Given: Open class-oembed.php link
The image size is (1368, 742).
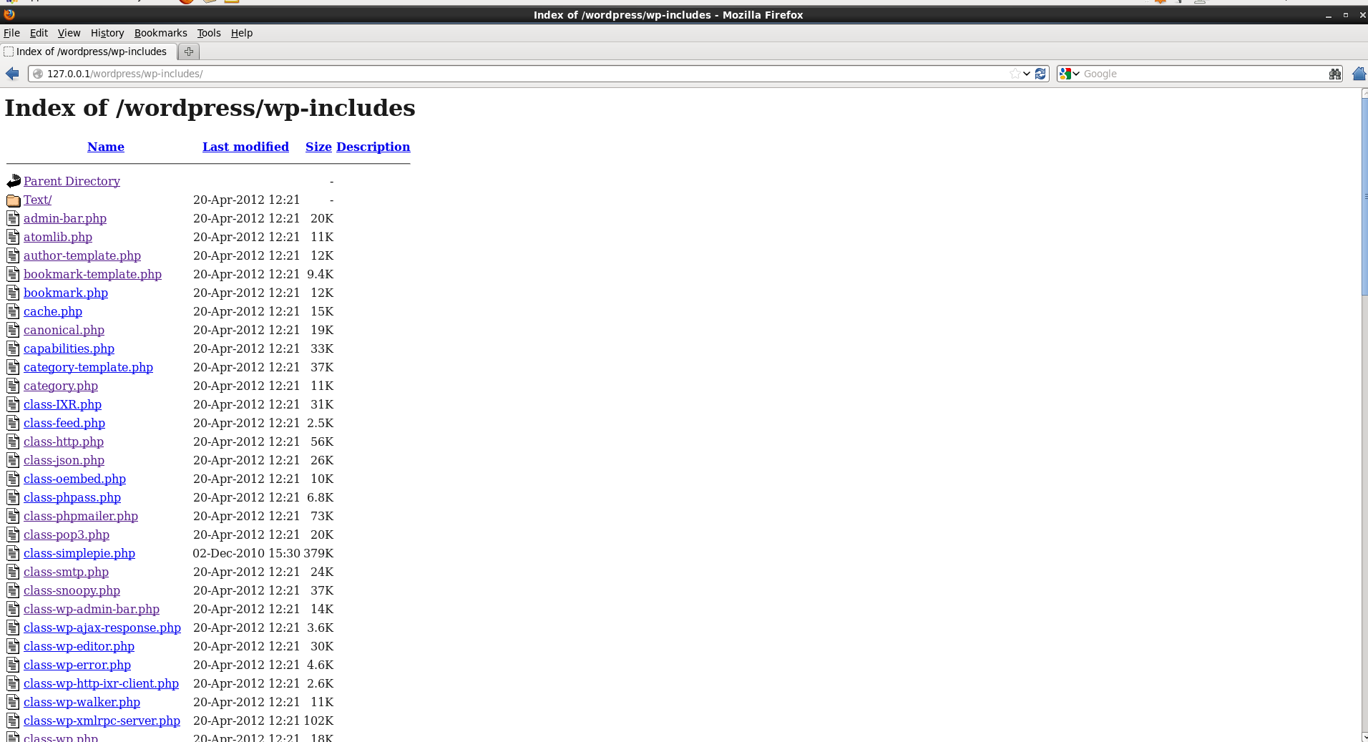Looking at the screenshot, I should 74,479.
